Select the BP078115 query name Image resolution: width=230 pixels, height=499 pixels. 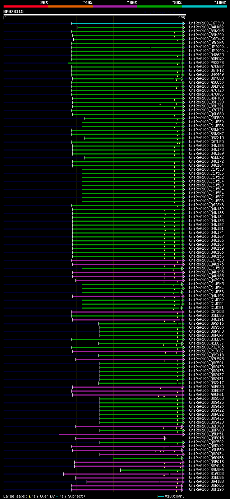[14, 11]
